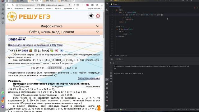Click caret position indicator in status bar
Screen dimensions: 199x112
[x=174, y=110]
